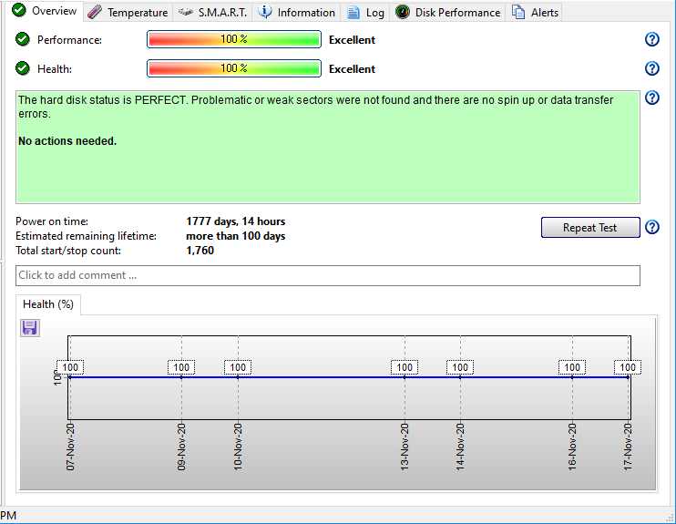Click the 16-Nov-20 data point on graph
The width and height of the screenshot is (676, 524).
[572, 377]
